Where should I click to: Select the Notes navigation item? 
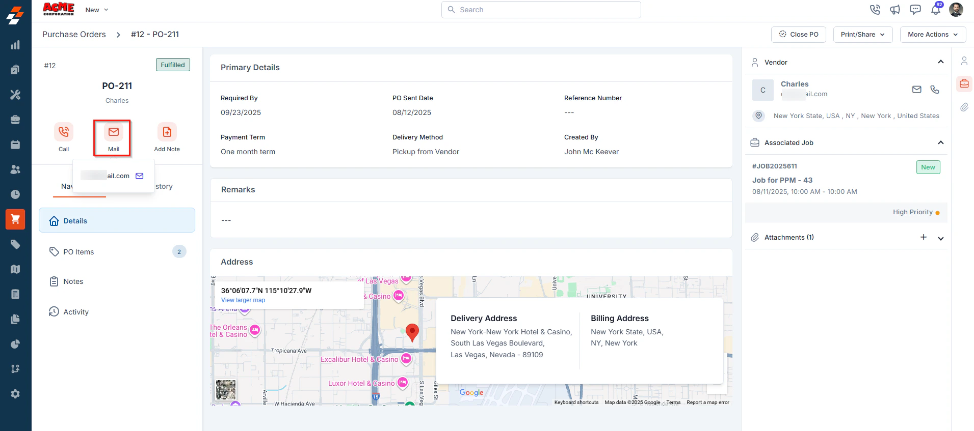coord(117,281)
